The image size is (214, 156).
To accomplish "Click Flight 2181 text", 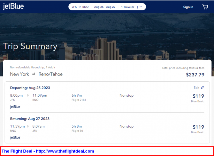I will (x=79, y=100).
